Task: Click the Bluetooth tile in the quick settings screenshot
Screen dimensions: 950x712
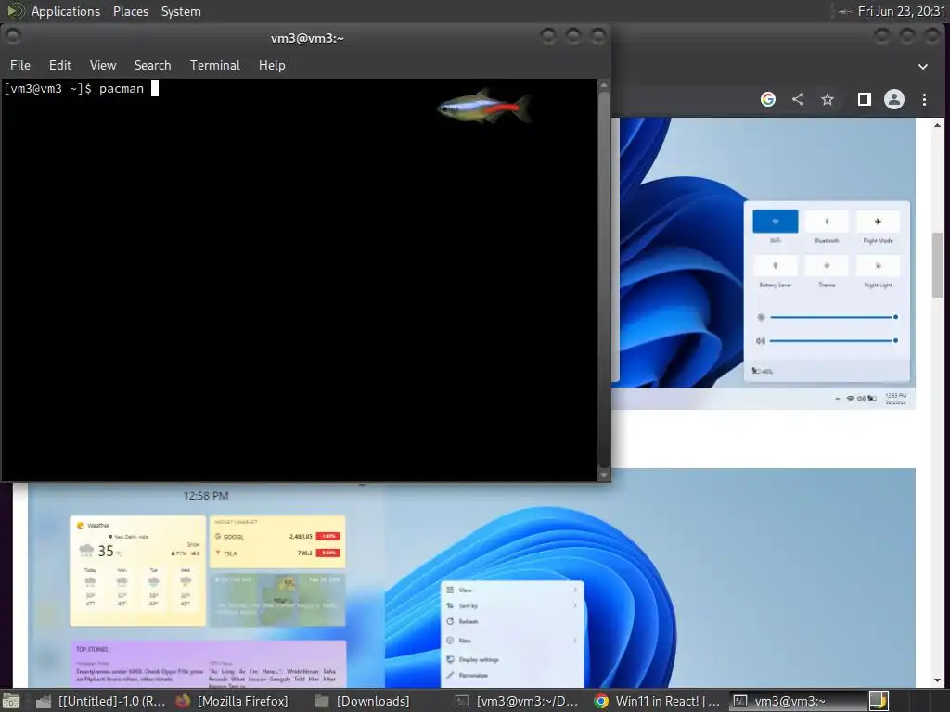Action: 827,222
